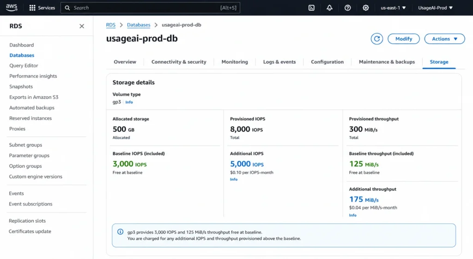Viewport: 473px width, 259px height.
Task: Click the 175 MiB/s additional throughput value
Action: pos(364,200)
